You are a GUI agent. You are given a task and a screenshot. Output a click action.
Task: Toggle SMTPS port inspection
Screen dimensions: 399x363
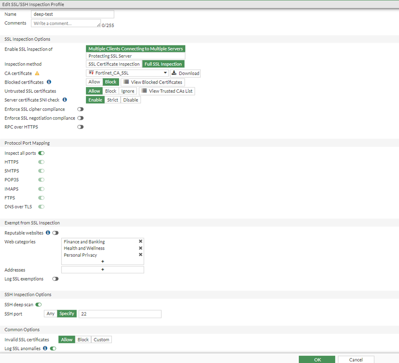click(41, 171)
